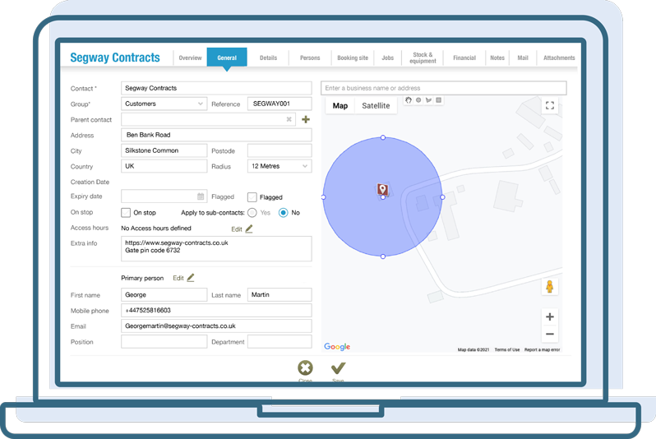
Task: Switch to the Details tab
Action: click(x=268, y=58)
